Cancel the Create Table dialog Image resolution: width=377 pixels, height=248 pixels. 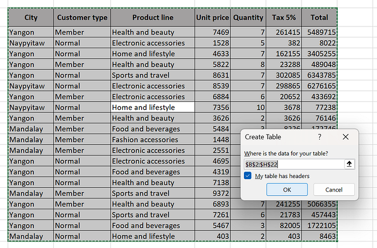click(x=334, y=190)
